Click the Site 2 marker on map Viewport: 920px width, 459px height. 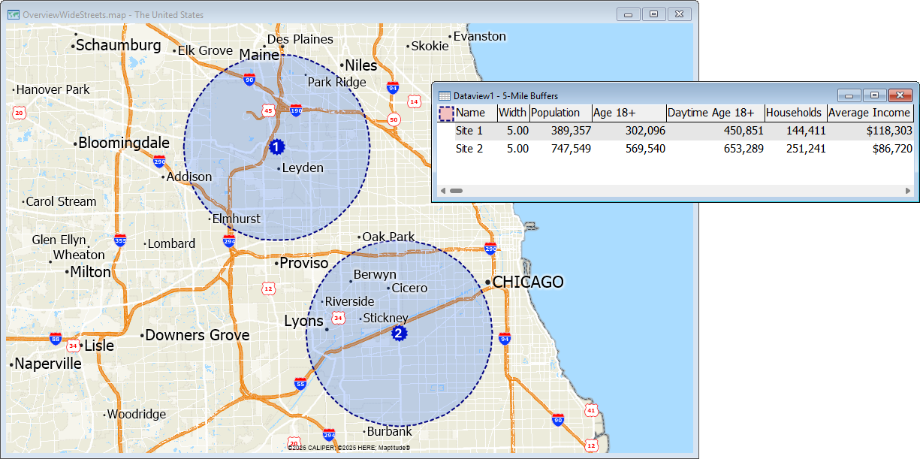(x=399, y=332)
